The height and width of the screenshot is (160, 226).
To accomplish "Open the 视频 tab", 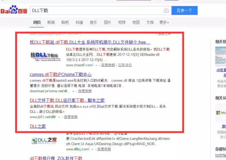I will tap(122, 22).
